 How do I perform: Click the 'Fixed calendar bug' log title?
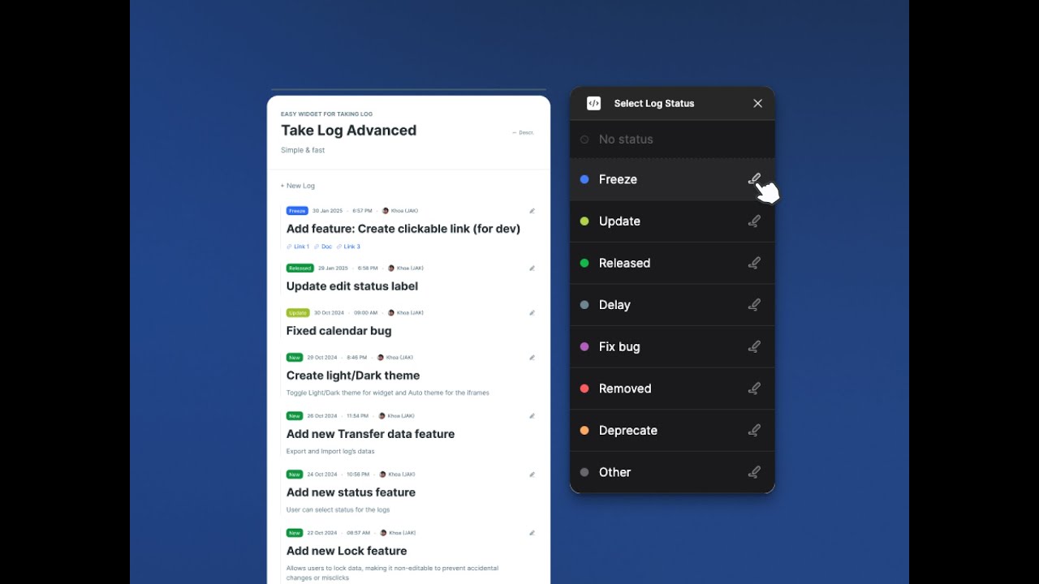pyautogui.click(x=339, y=331)
